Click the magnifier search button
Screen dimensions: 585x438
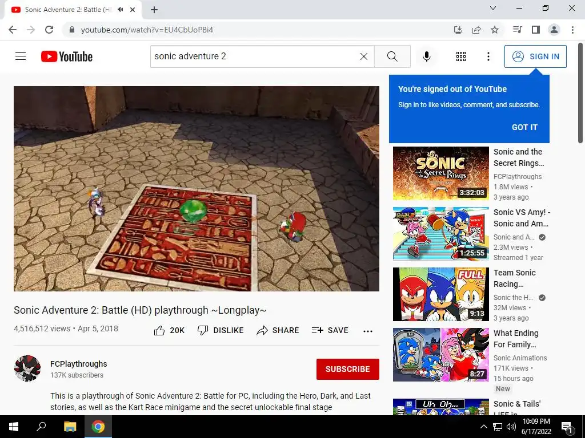[x=392, y=56]
